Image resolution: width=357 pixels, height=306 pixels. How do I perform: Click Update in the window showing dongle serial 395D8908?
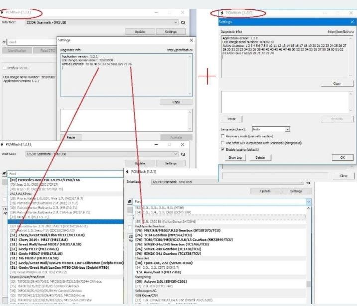(x=140, y=32)
